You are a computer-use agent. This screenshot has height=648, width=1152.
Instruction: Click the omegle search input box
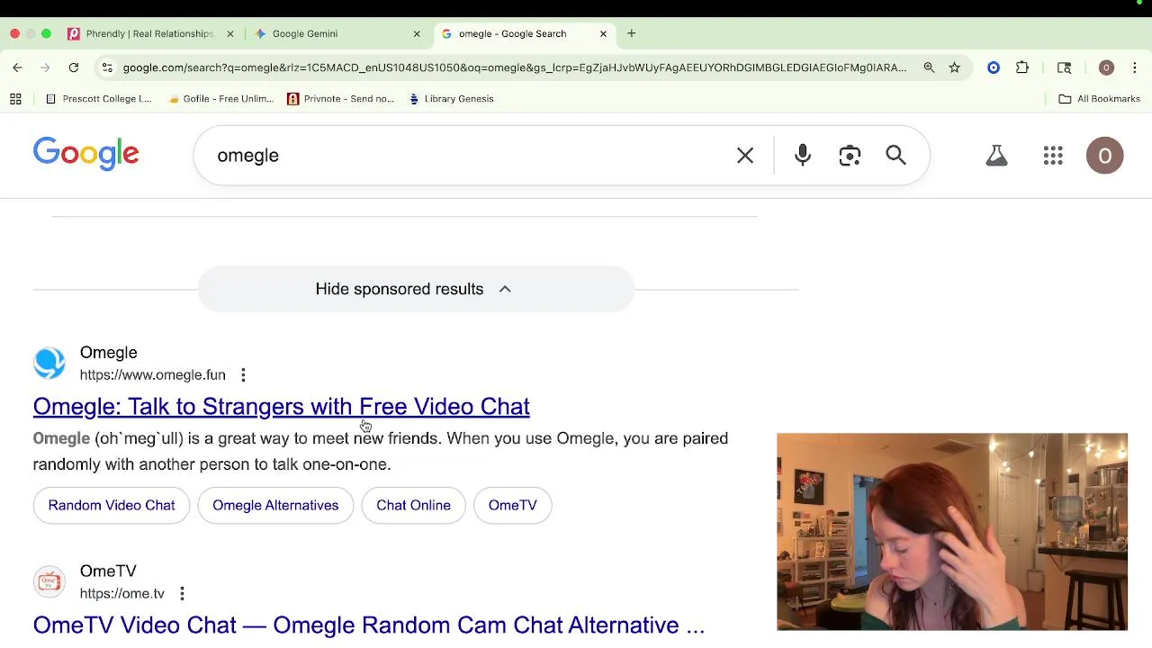click(468, 156)
